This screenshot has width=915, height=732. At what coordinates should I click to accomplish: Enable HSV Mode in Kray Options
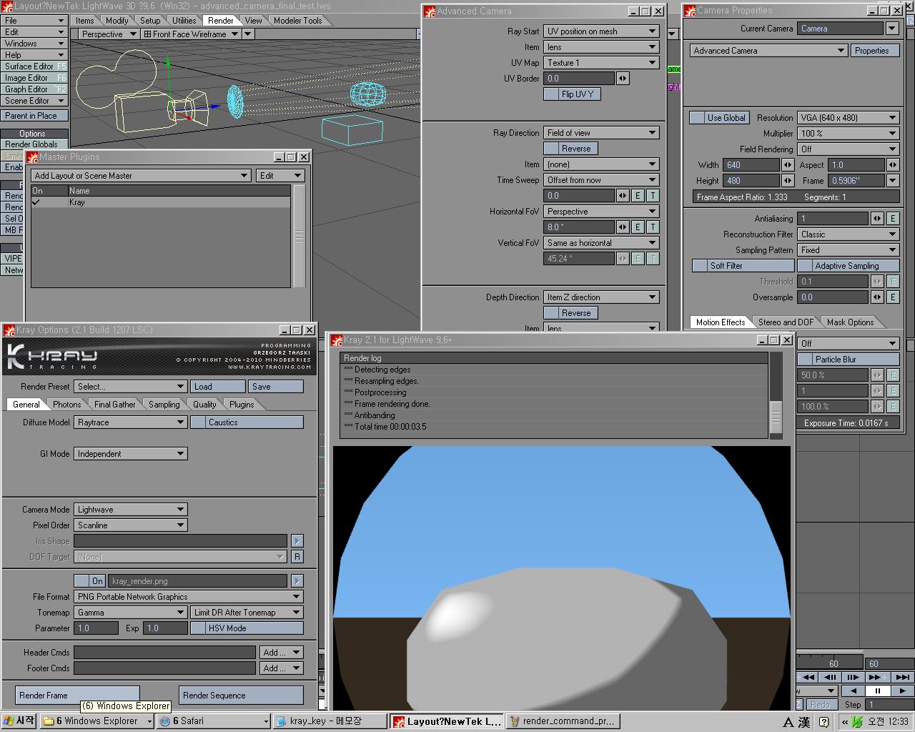pos(199,628)
